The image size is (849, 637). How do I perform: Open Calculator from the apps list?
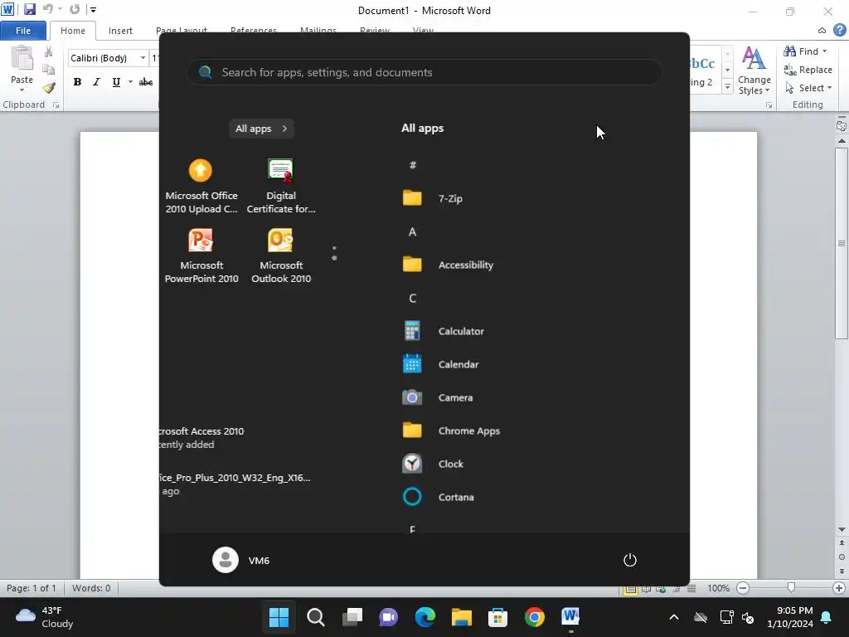click(x=461, y=331)
